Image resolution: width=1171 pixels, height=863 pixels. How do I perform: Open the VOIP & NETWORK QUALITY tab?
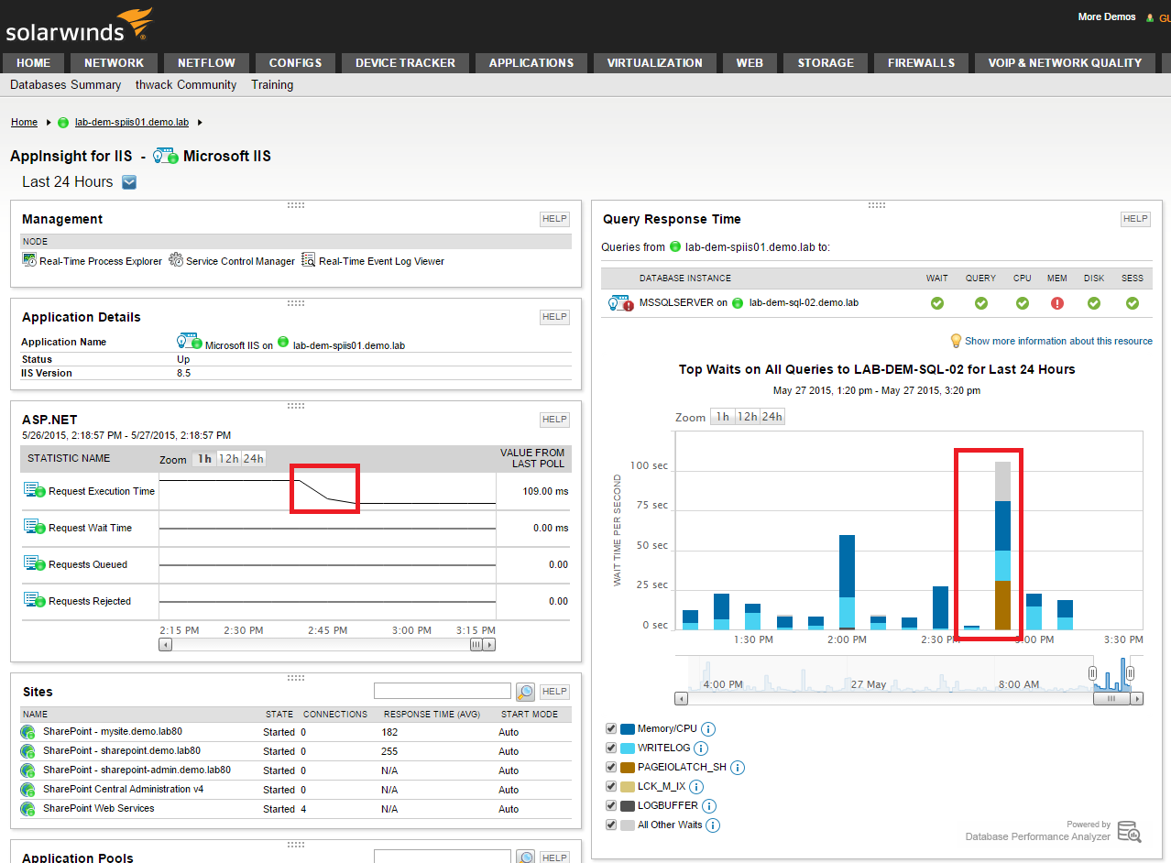1065,62
